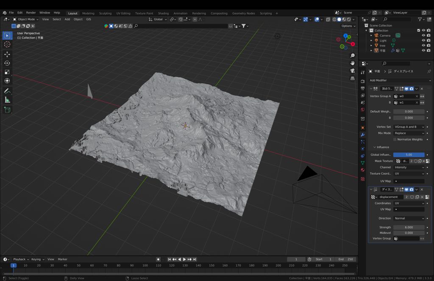Switch viewport to Rendered shading mode
The height and width of the screenshot is (281, 434).
click(x=348, y=19)
